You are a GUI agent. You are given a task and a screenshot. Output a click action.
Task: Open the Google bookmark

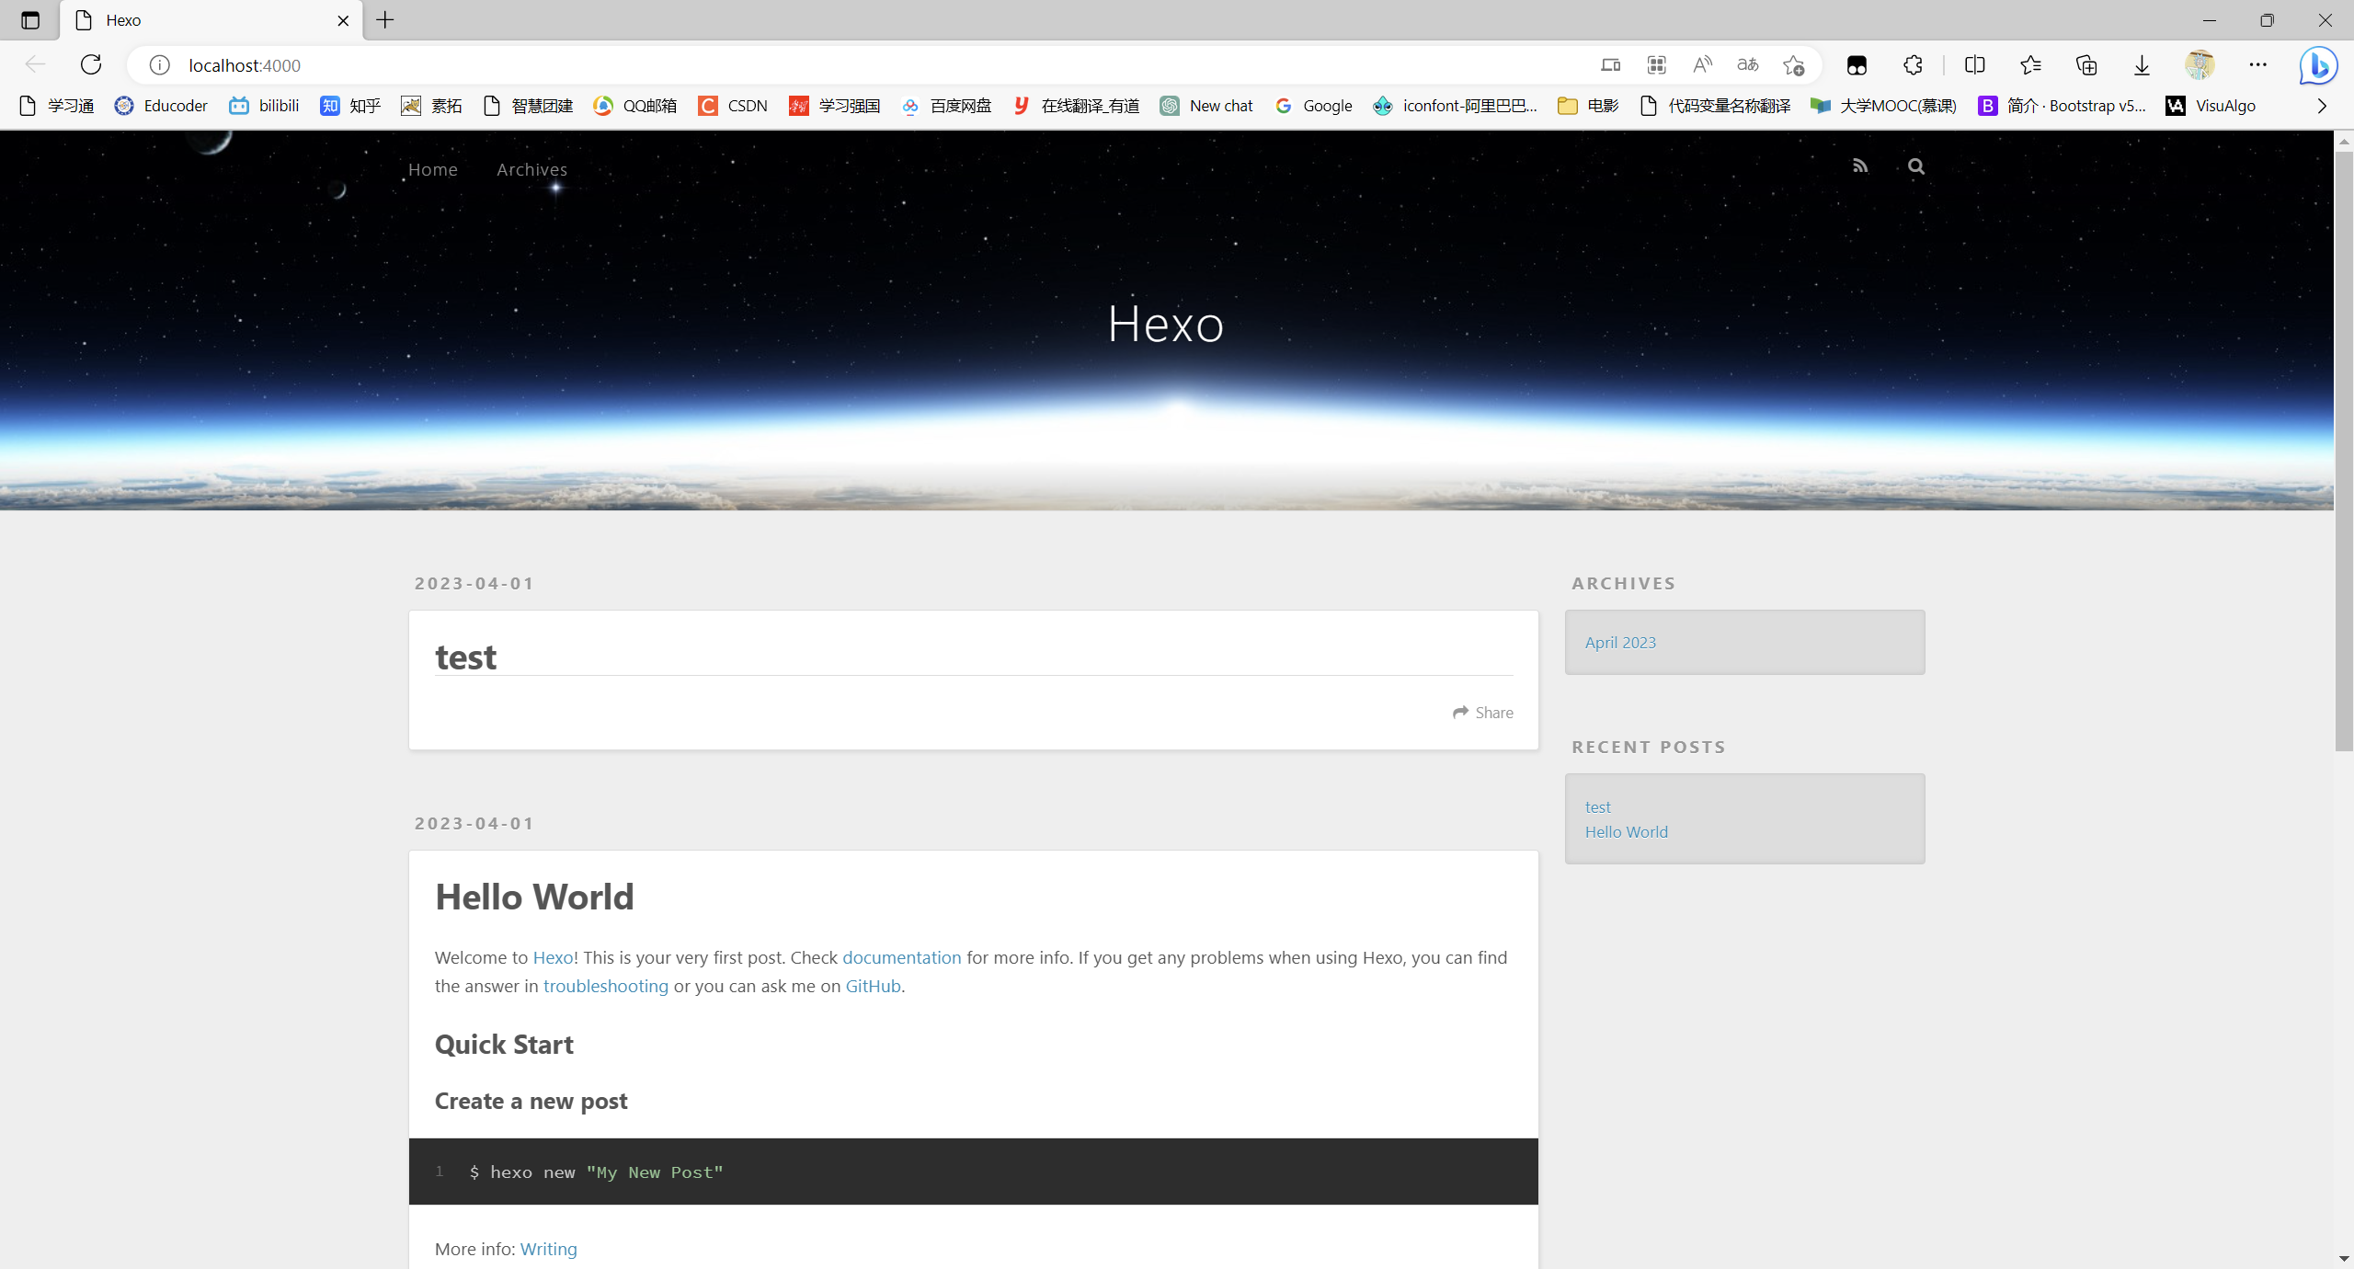click(1313, 106)
